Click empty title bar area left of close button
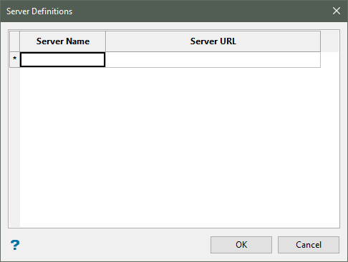The width and height of the screenshot is (348, 262). [x=200, y=11]
